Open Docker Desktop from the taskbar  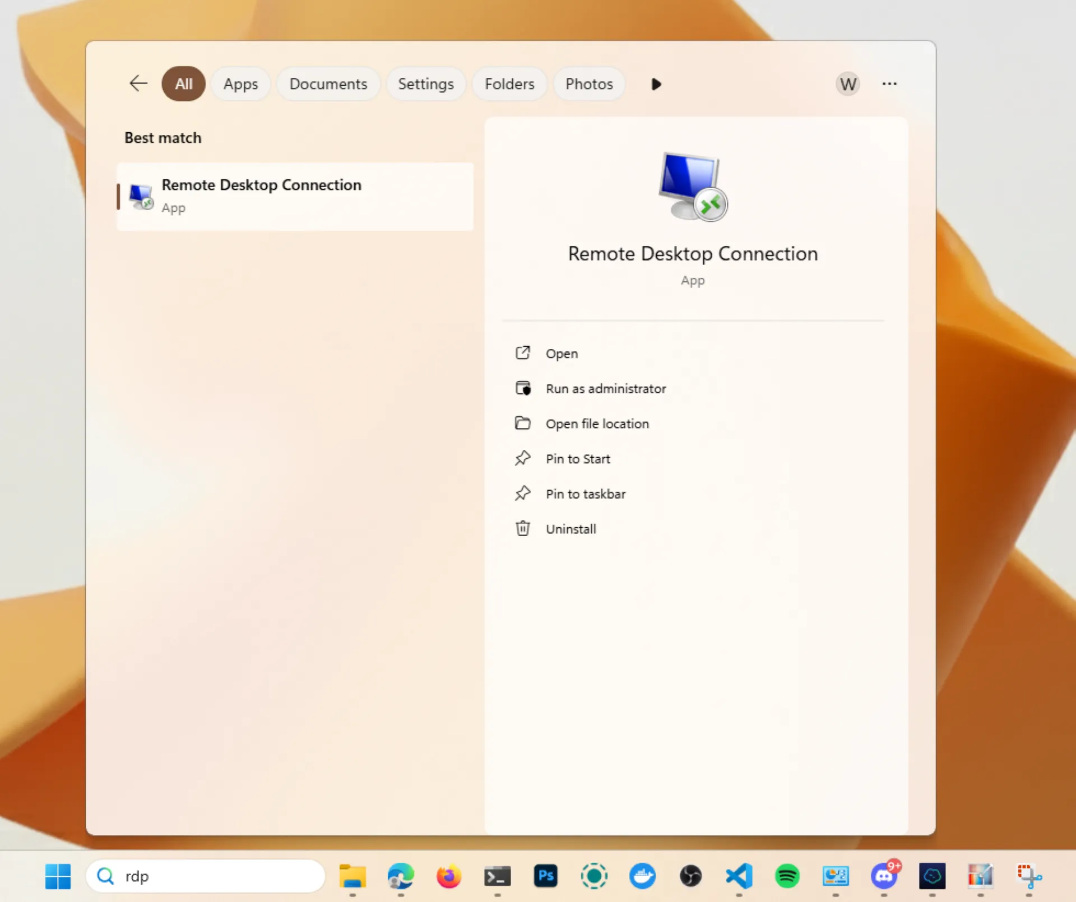[x=642, y=876]
